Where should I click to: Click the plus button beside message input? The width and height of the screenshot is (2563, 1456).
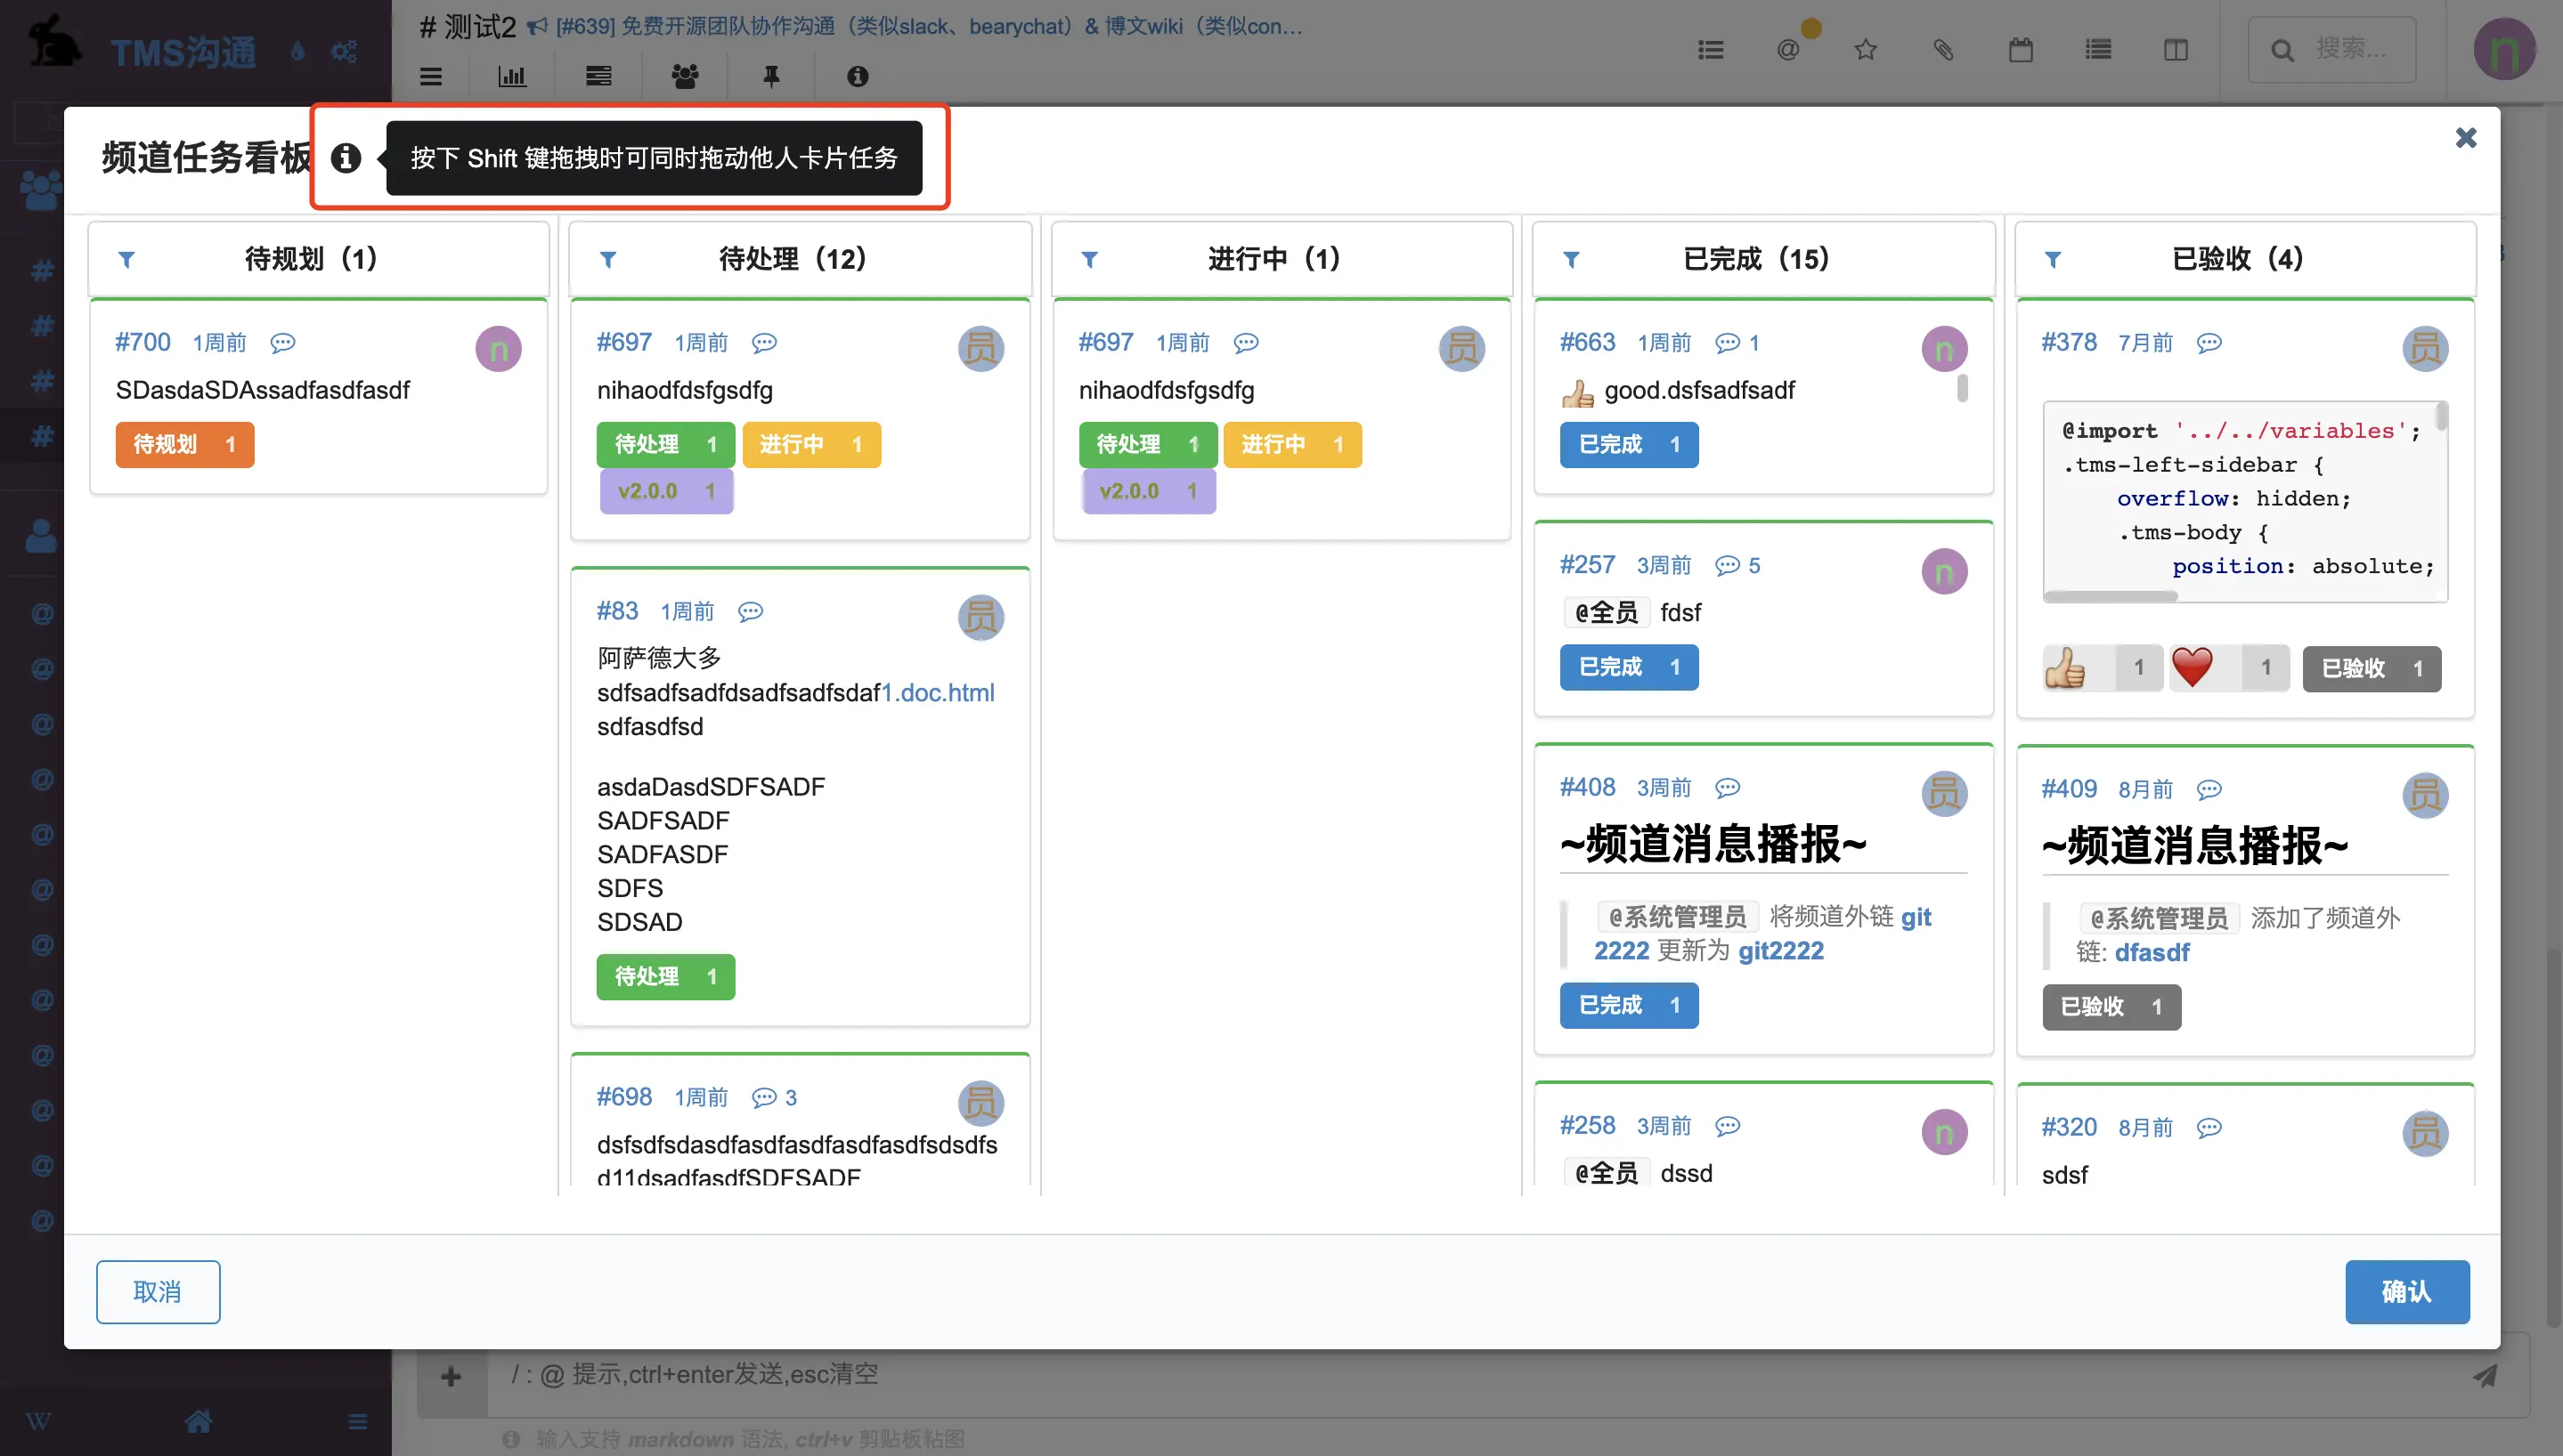click(x=452, y=1377)
